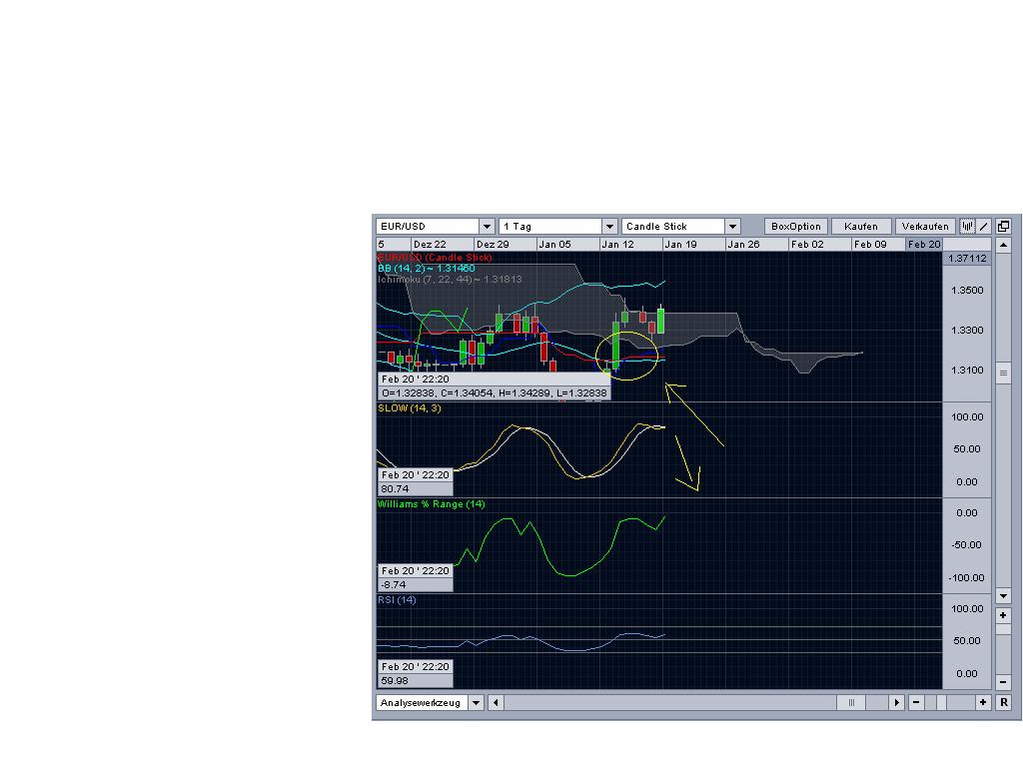Open the EUR/USD instrument dropdown
The height and width of the screenshot is (767, 1023).
[x=486, y=226]
